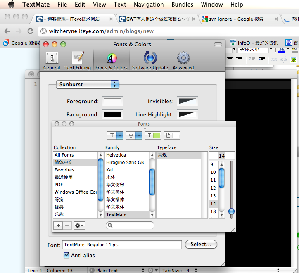This screenshot has width=299, height=273.
Task: Open the gear action menu in Fonts panel
Action: (79, 226)
